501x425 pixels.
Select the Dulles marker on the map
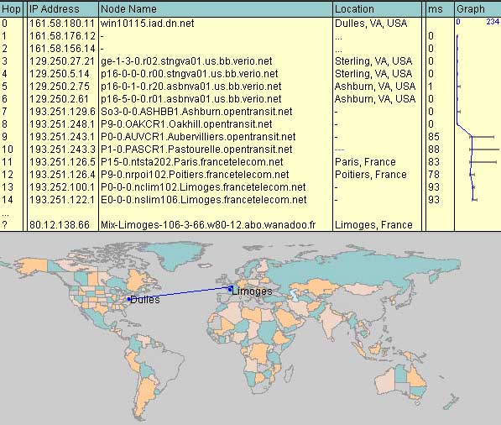coord(128,299)
